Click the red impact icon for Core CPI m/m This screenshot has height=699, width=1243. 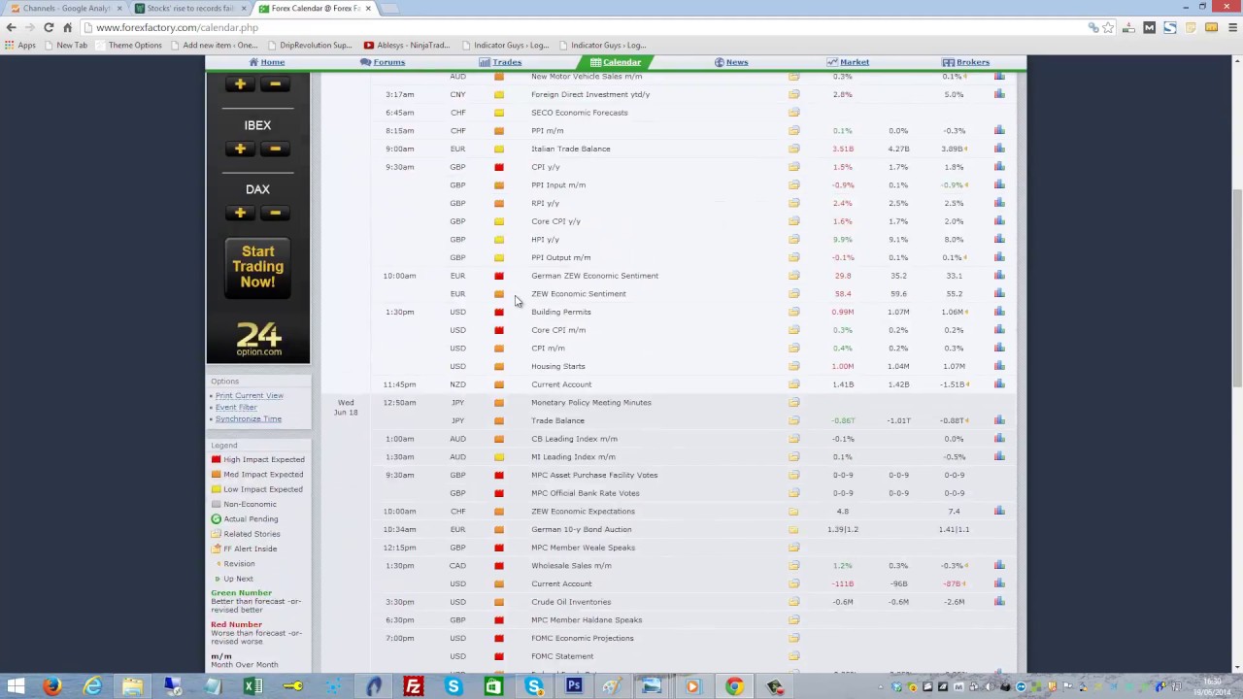(499, 330)
